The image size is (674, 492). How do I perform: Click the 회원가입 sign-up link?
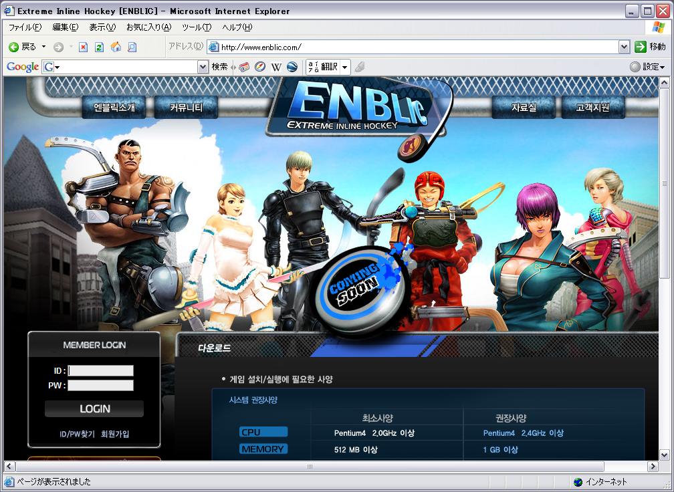115,434
